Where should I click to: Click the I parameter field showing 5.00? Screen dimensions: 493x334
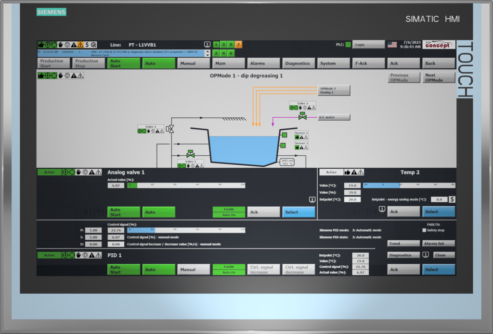(x=93, y=237)
